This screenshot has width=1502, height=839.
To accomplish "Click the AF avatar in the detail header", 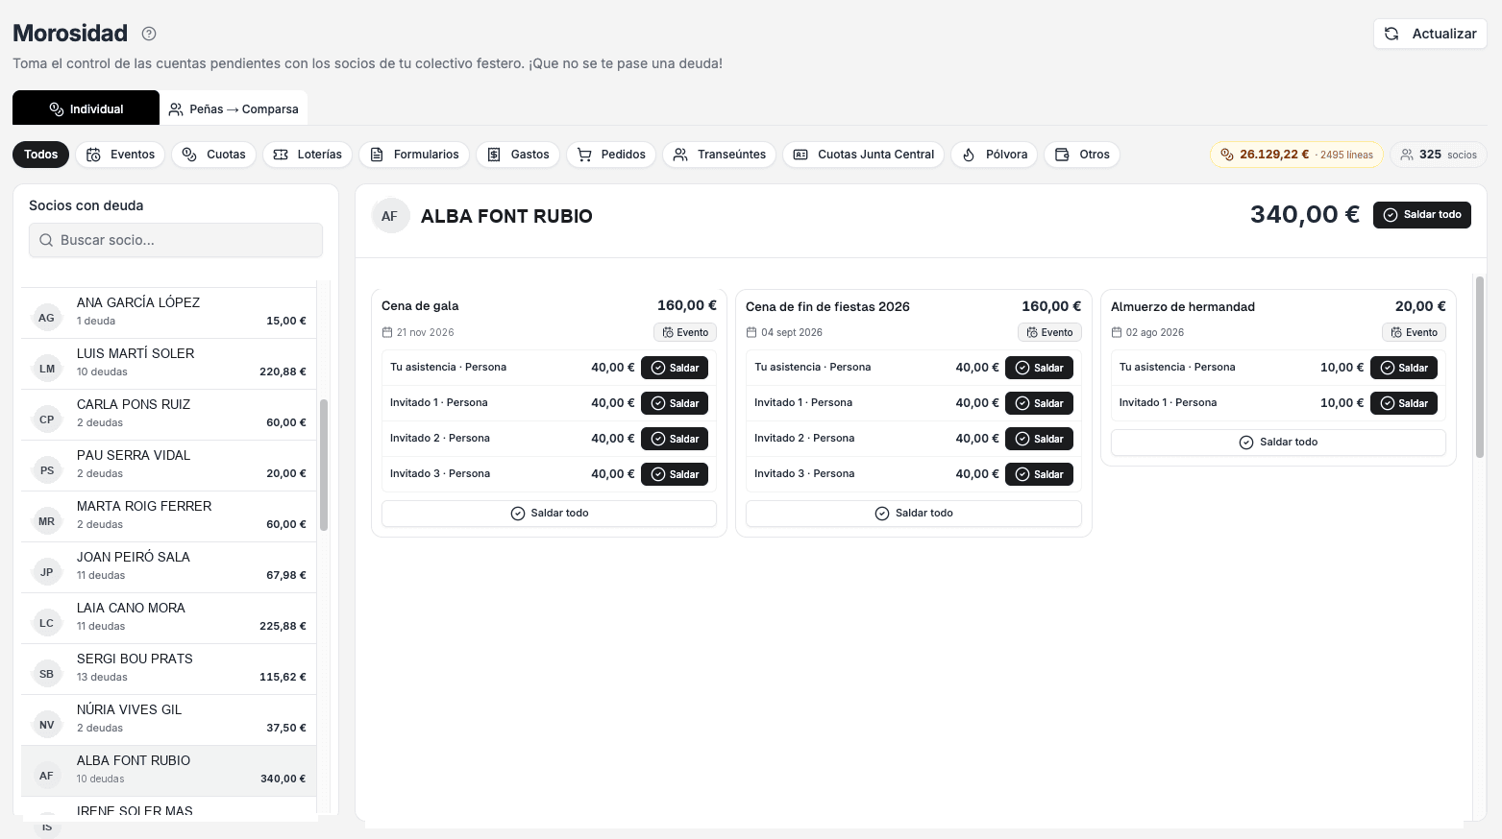I will pos(390,216).
